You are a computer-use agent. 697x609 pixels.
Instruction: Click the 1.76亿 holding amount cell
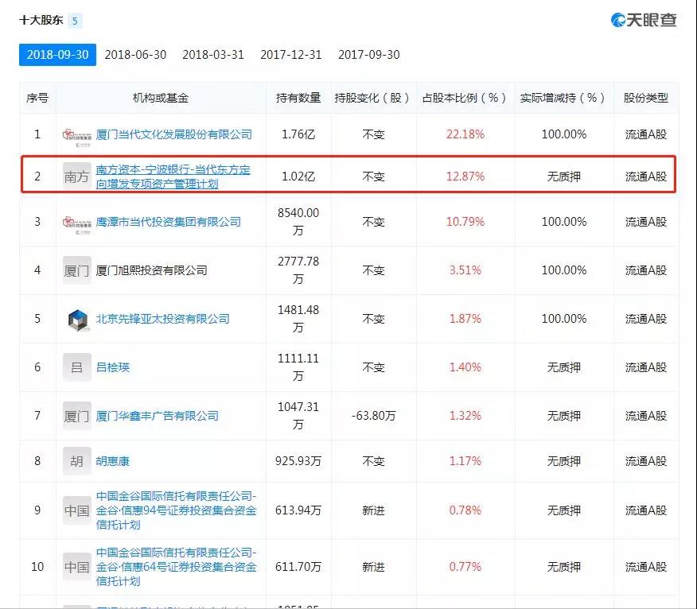point(298,134)
